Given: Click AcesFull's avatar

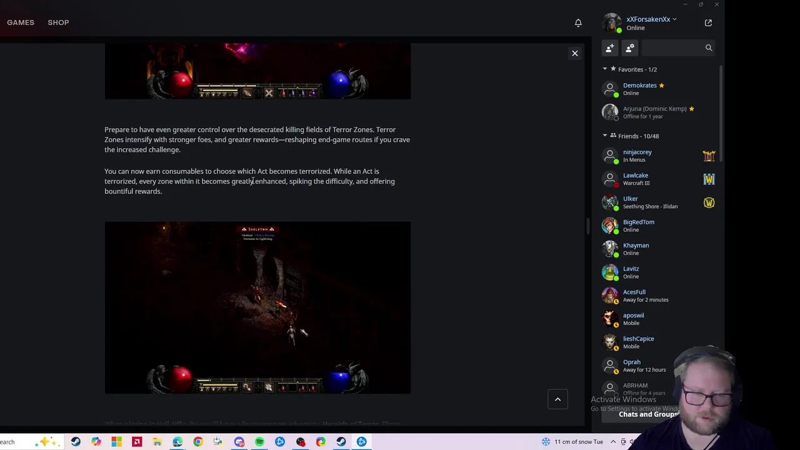Looking at the screenshot, I should [x=610, y=296].
